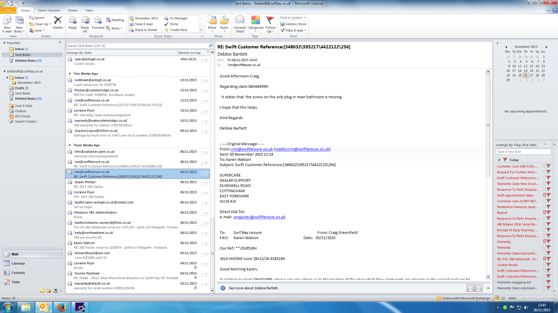Image resolution: width=558 pixels, height=313 pixels.
Task: Open the Send / Receive tab
Action: [x=49, y=10]
